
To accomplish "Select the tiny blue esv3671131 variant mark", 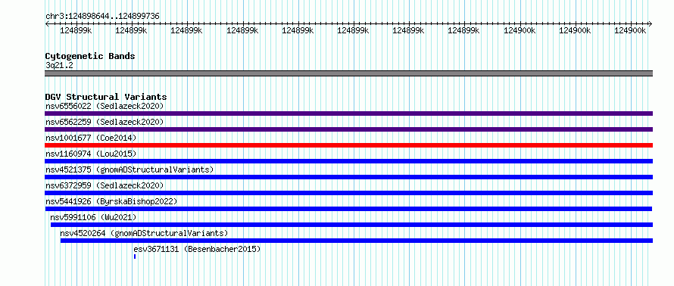I will (135, 256).
